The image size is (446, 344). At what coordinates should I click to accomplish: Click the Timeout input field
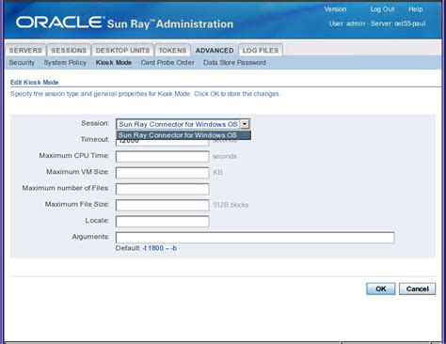pyautogui.click(x=163, y=143)
